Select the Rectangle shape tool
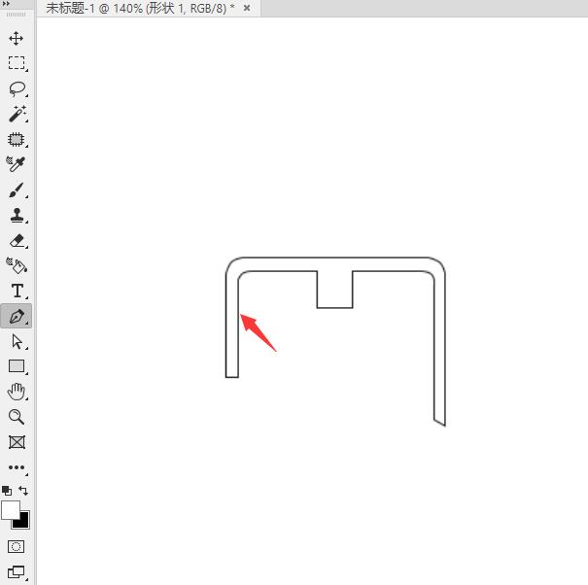Image resolution: width=588 pixels, height=585 pixels. [17, 366]
